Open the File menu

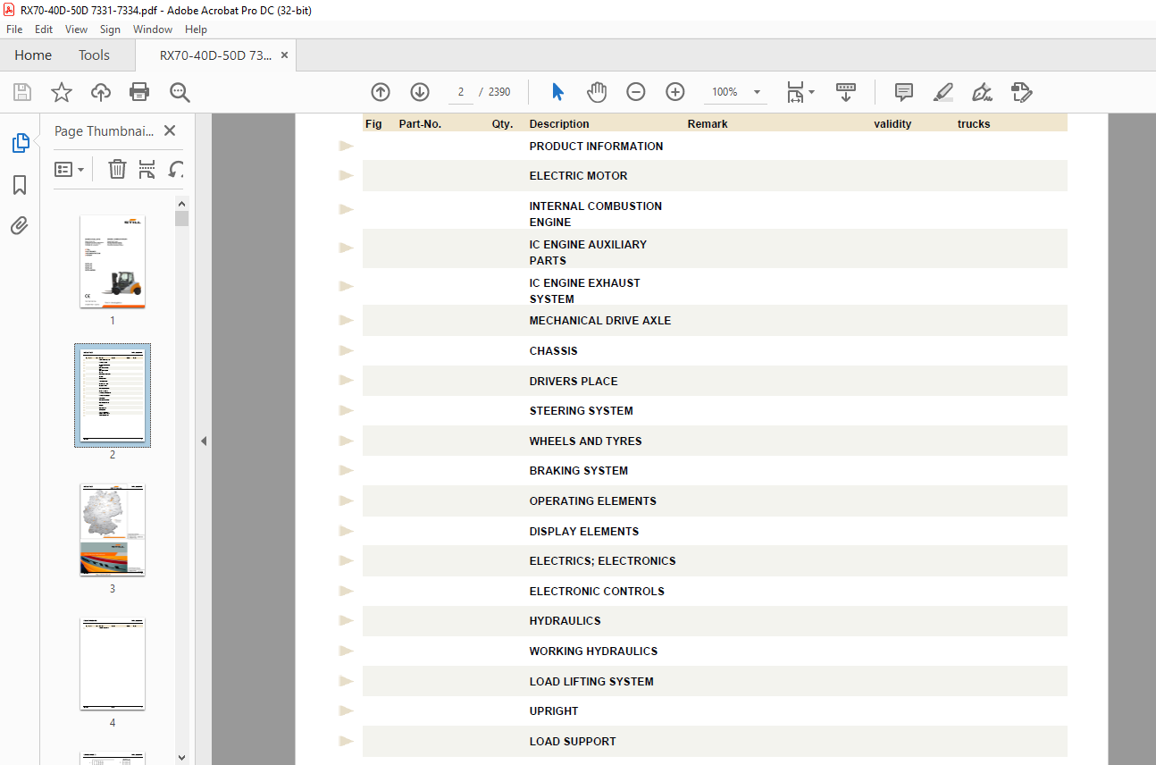(x=14, y=29)
